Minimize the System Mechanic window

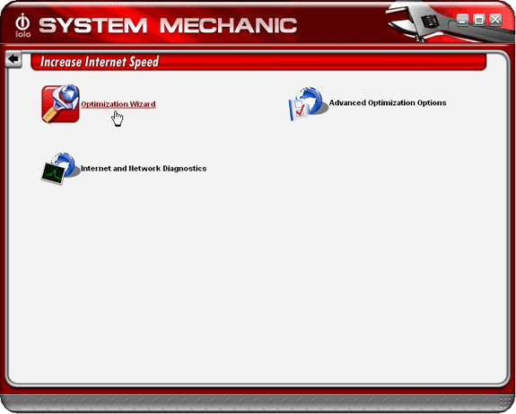(462, 20)
